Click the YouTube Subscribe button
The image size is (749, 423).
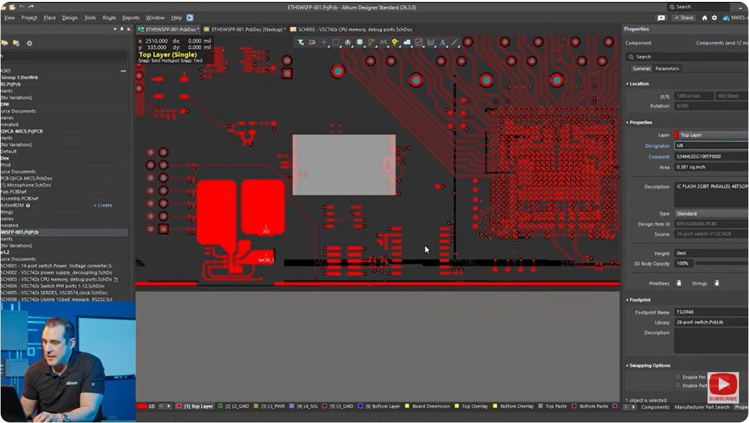(723, 388)
